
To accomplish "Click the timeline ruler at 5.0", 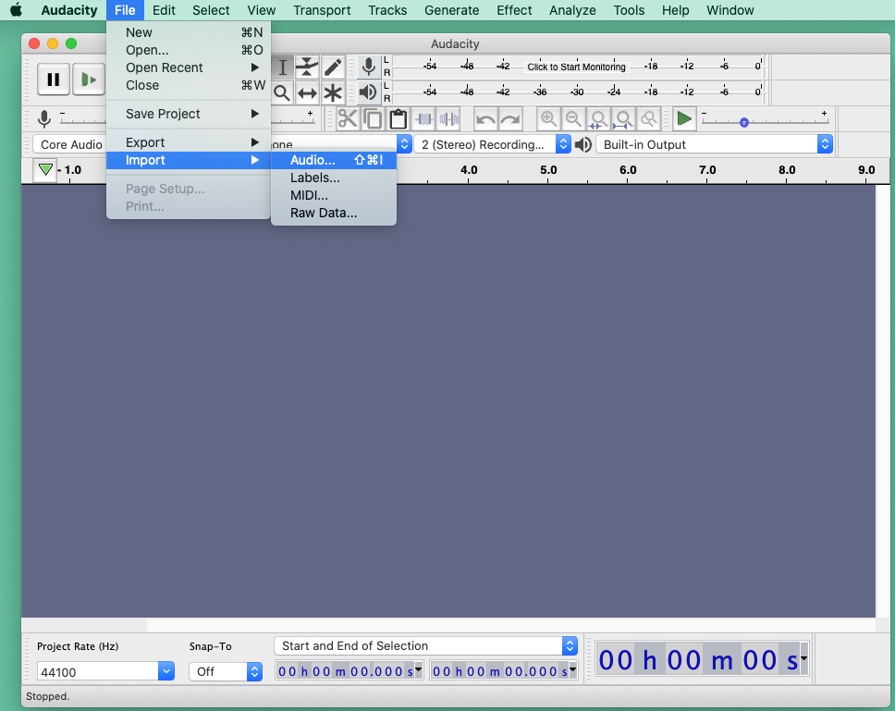I will (548, 170).
